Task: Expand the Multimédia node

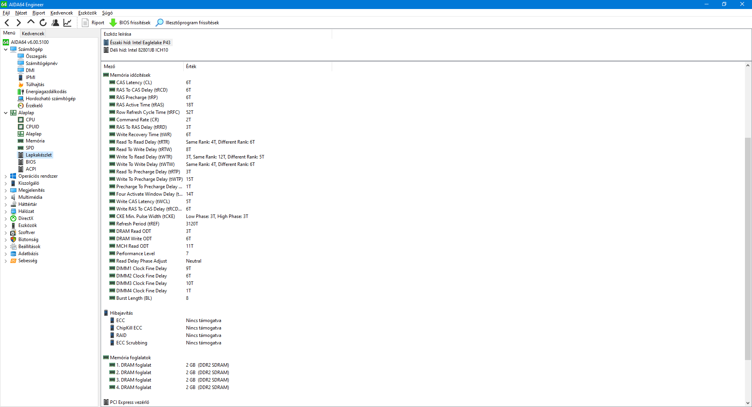Action: [x=6, y=198]
